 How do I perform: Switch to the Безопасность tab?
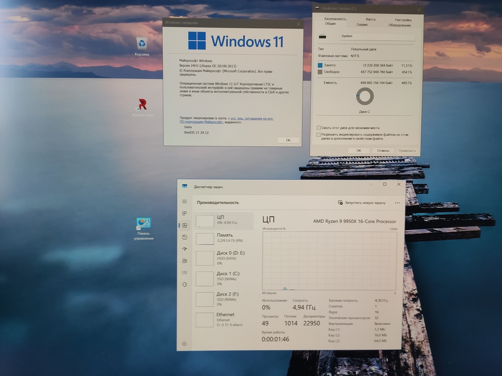point(335,19)
